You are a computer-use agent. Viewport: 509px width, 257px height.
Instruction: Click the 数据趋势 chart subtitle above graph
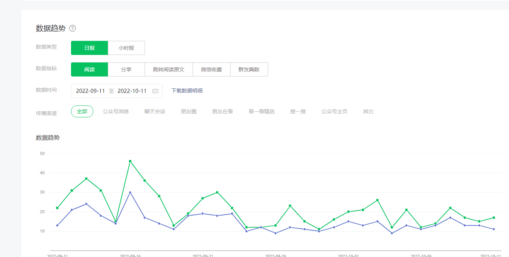48,137
